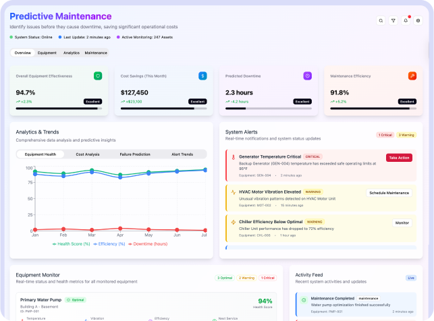434x321 pixels.
Task: Click the Schedule Maintenance button
Action: click(x=388, y=193)
